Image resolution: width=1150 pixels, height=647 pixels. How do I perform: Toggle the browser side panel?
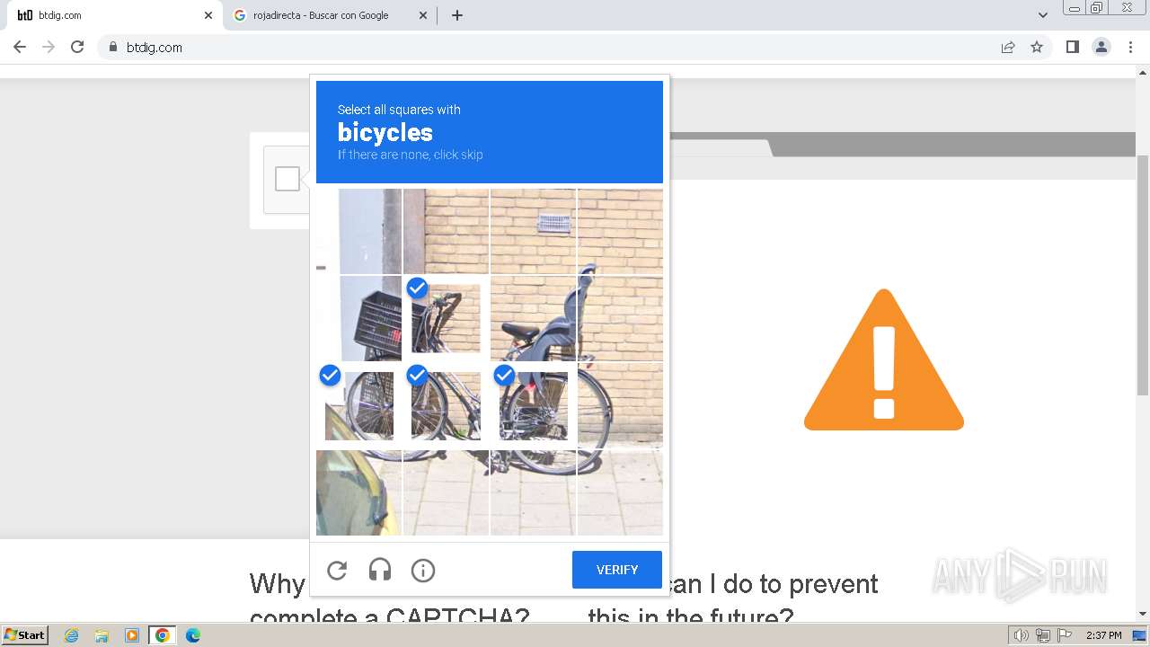click(x=1072, y=47)
